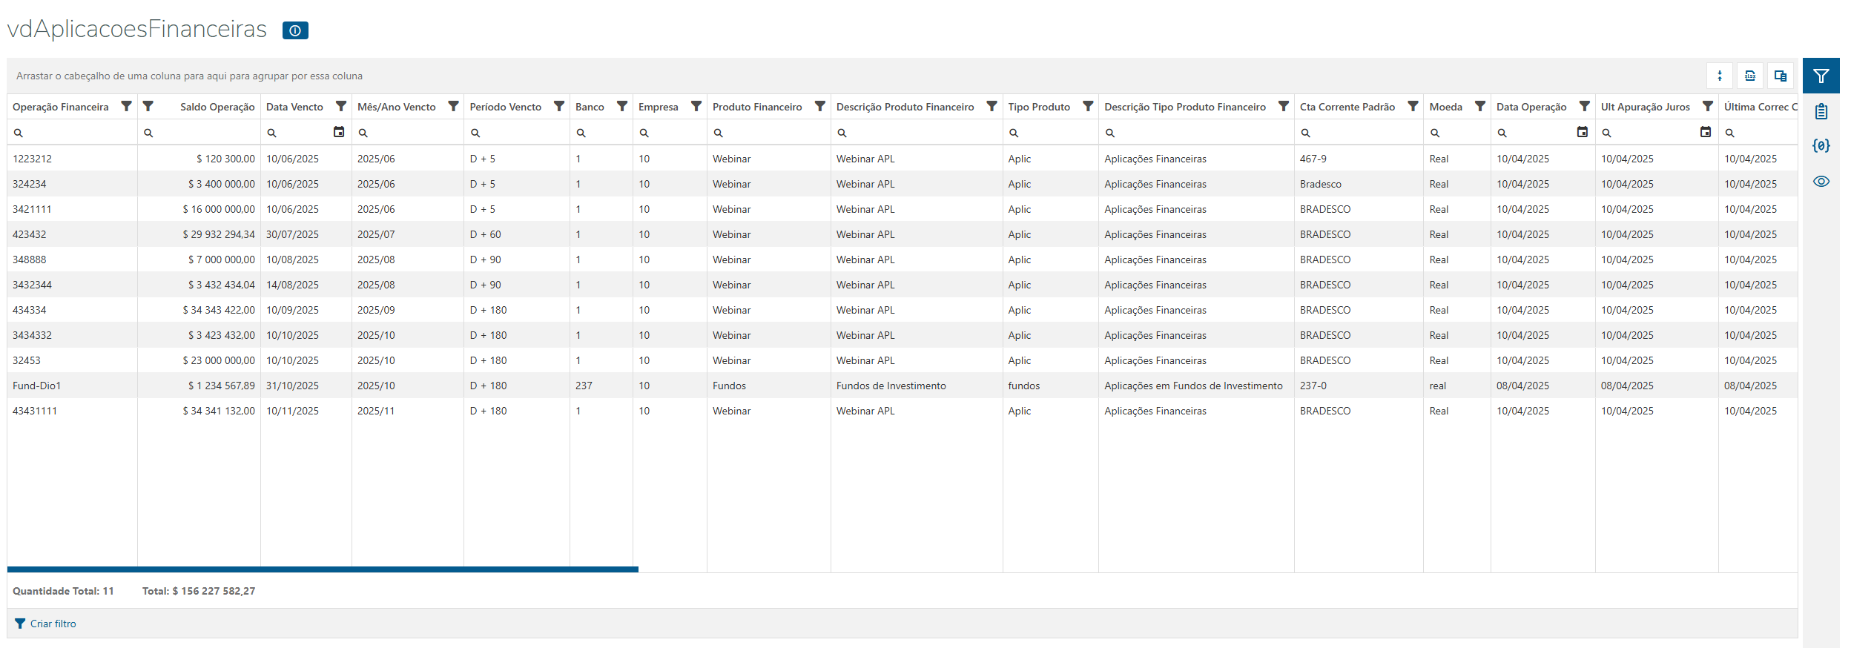Click the curly braces variables icon
This screenshot has width=1851, height=648.
coord(1821,145)
